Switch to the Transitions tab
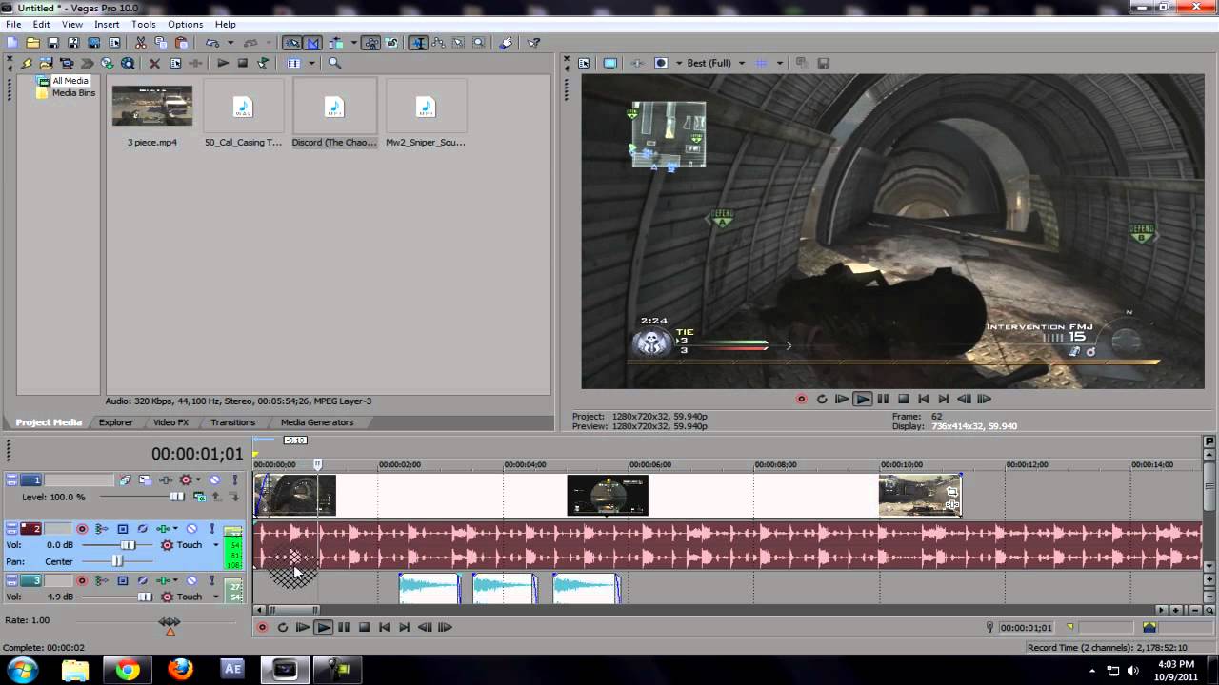Viewport: 1219px width, 685px height. [x=232, y=422]
